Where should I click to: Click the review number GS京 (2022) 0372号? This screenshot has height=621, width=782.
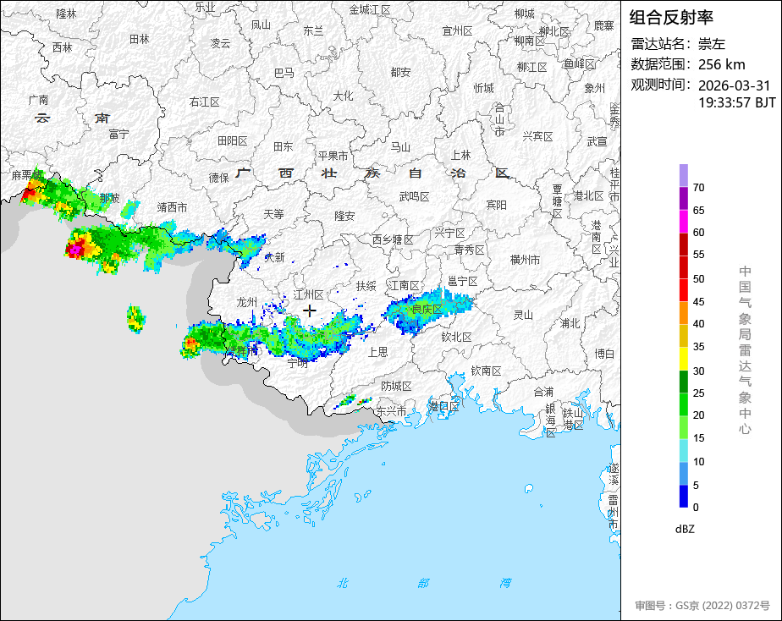point(702,606)
